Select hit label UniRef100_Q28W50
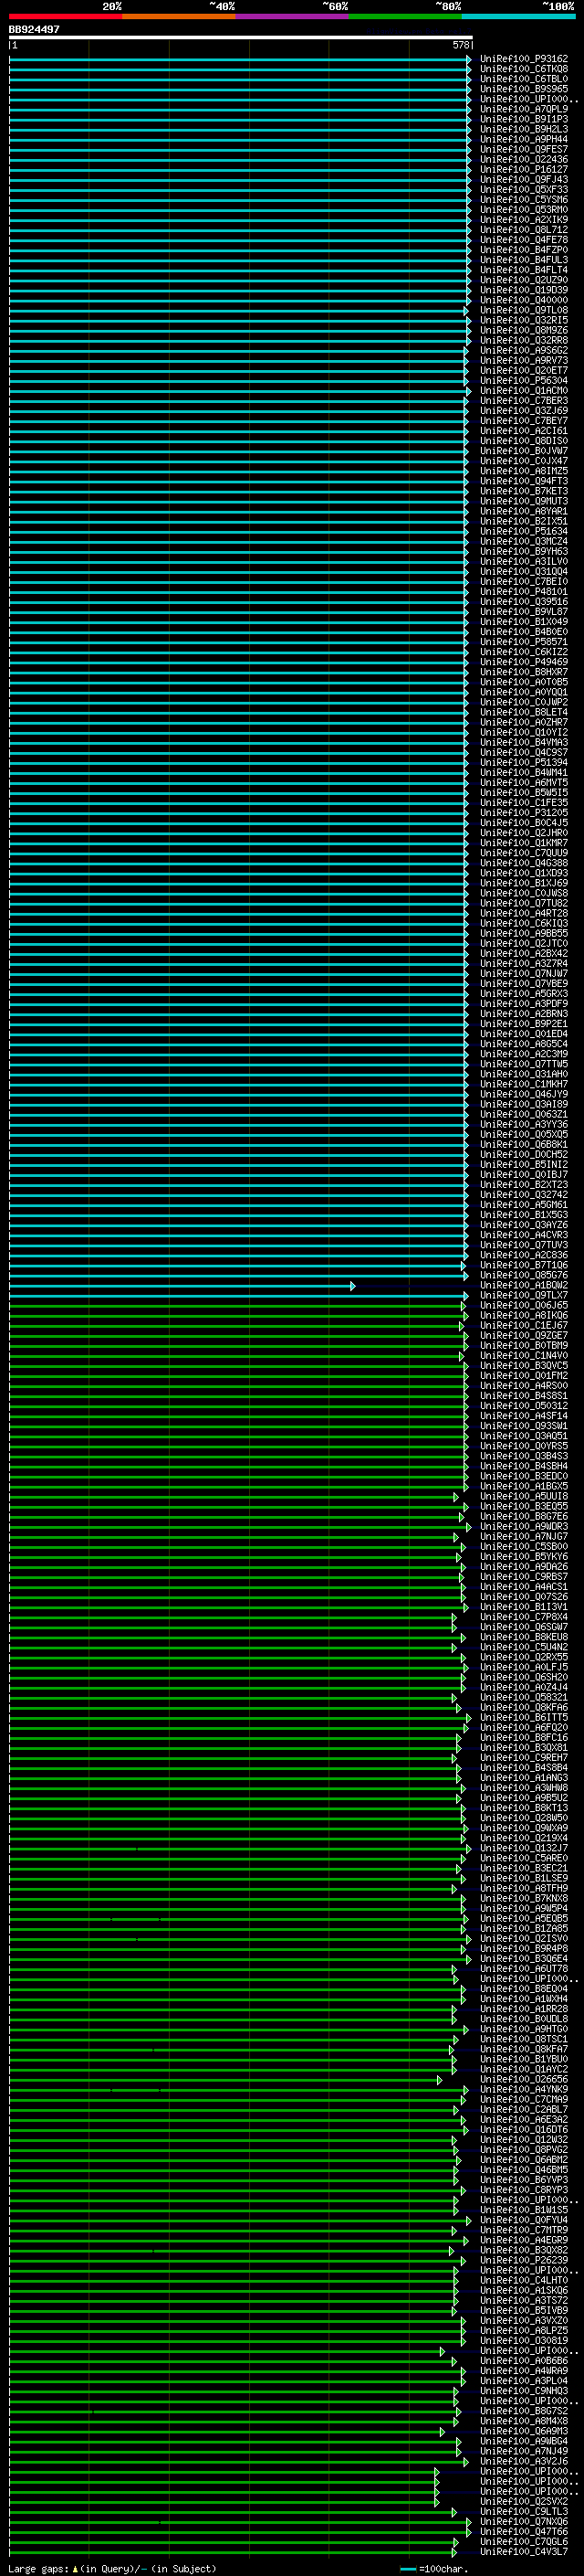This screenshot has height=2576, width=584. (x=524, y=1818)
